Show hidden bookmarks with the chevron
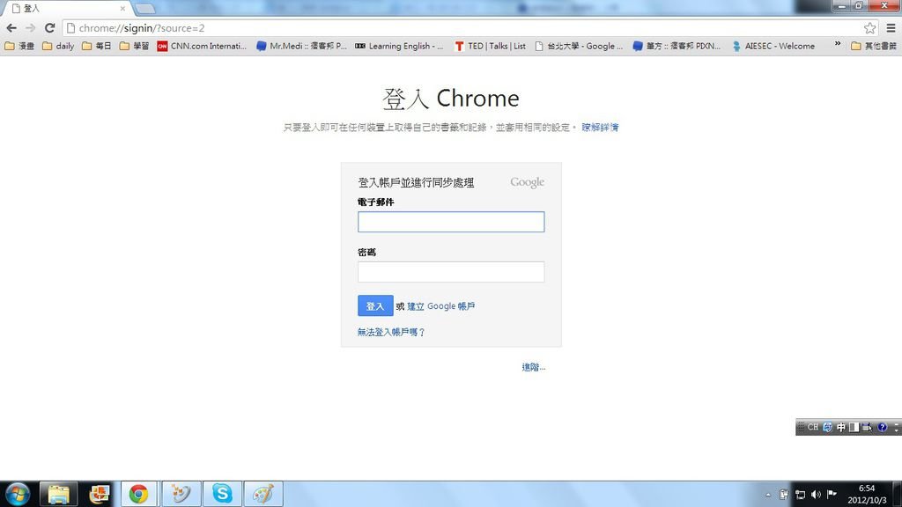 pyautogui.click(x=838, y=44)
